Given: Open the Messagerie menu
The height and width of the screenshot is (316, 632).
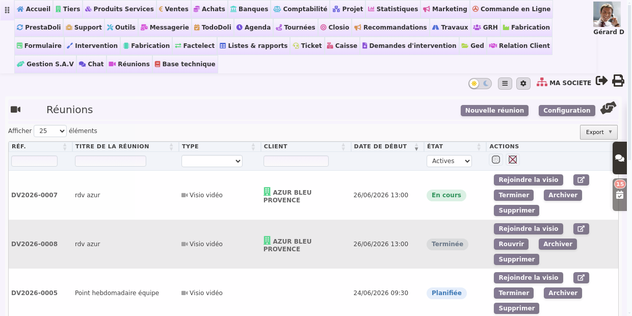Looking at the screenshot, I should tap(165, 28).
